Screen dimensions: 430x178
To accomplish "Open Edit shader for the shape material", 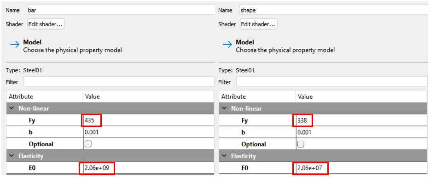I will coord(259,24).
